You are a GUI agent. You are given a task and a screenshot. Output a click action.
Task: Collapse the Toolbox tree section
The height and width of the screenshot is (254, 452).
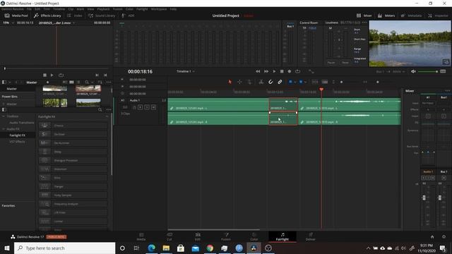pos(4,116)
